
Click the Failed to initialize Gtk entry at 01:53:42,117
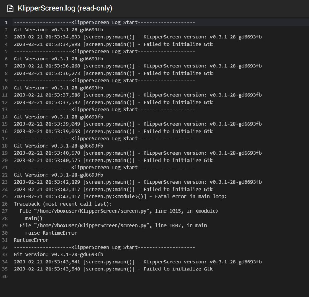pyautogui.click(x=113, y=190)
